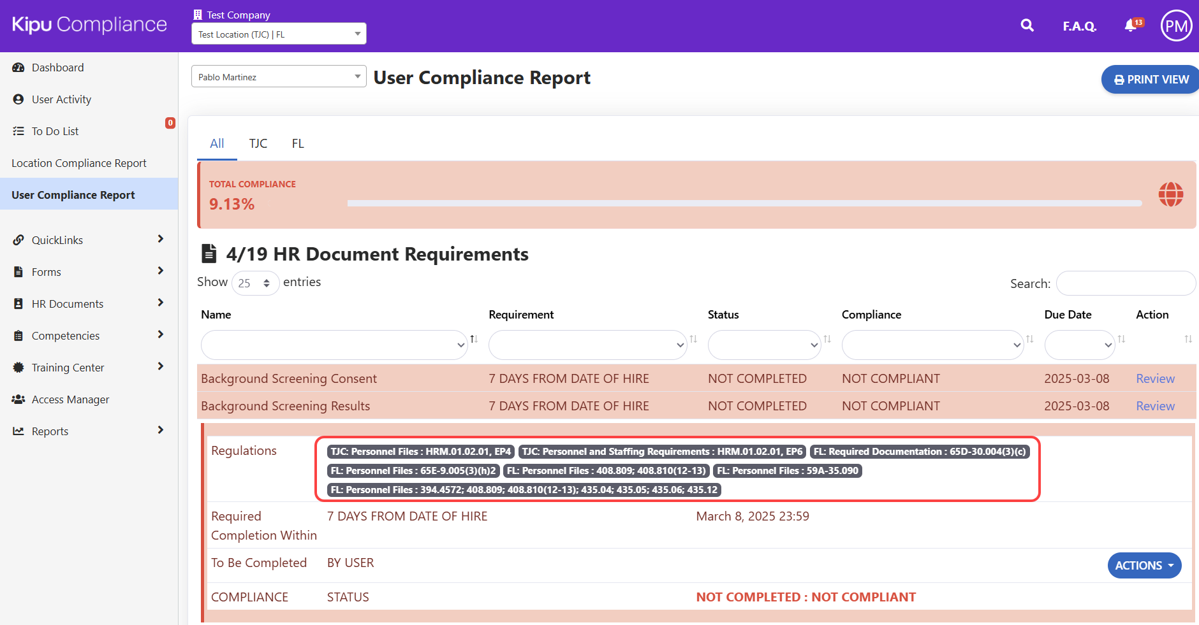This screenshot has width=1199, height=625.
Task: Click the search magnifier icon in header
Action: 1027,25
